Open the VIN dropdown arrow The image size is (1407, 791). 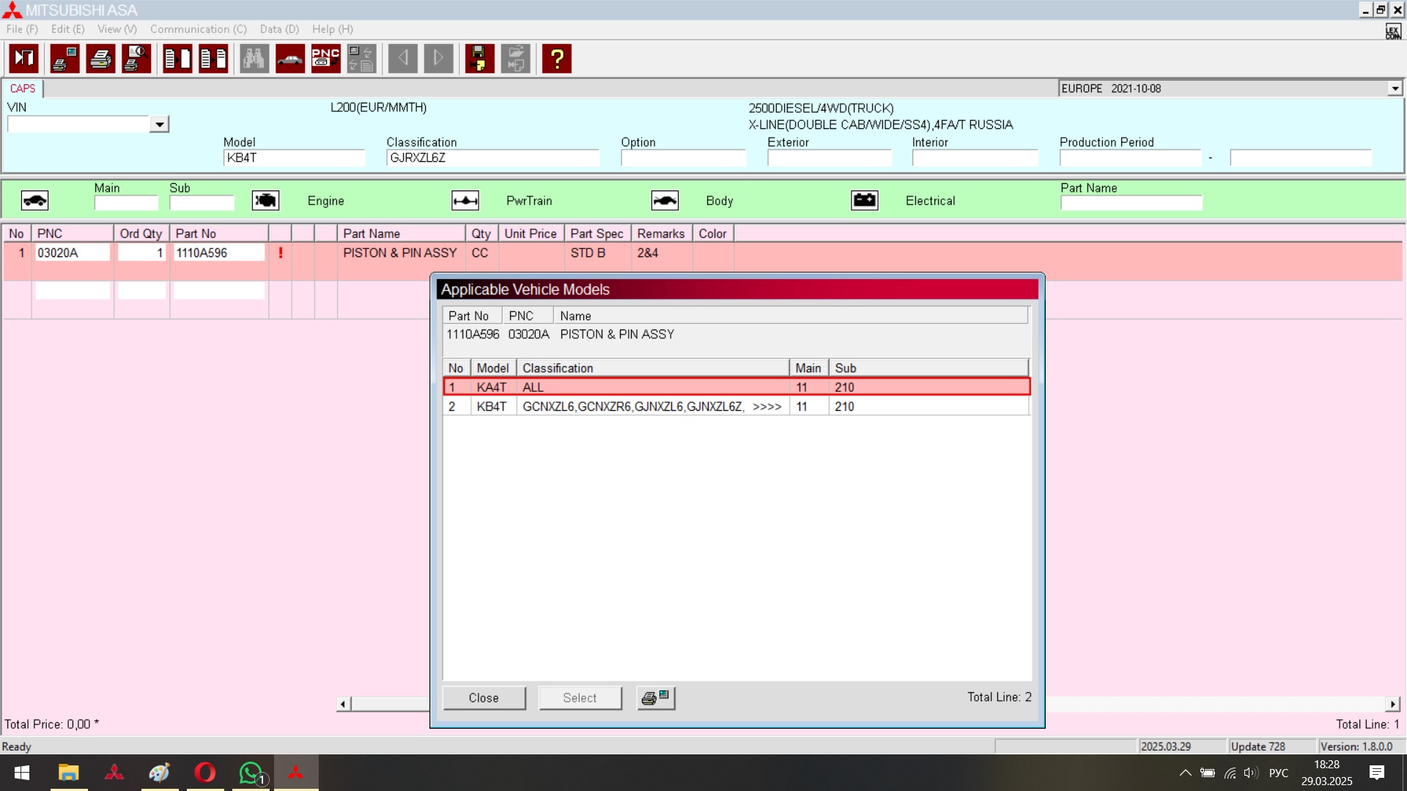[159, 125]
